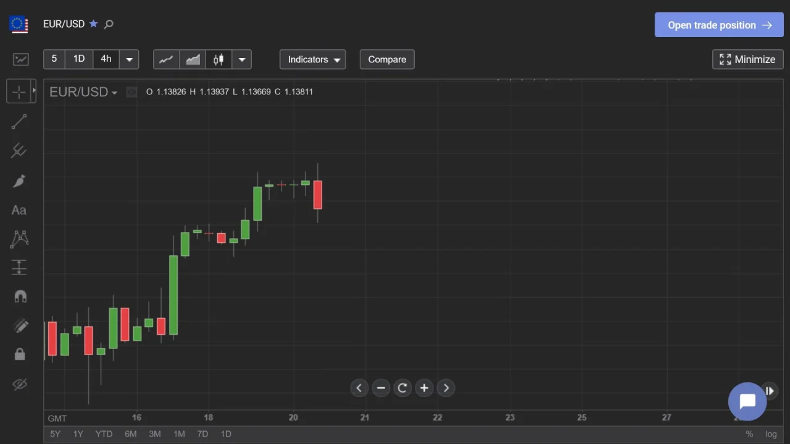Viewport: 790px width, 444px height.
Task: Select the brush drawing tool
Action: pyautogui.click(x=19, y=181)
